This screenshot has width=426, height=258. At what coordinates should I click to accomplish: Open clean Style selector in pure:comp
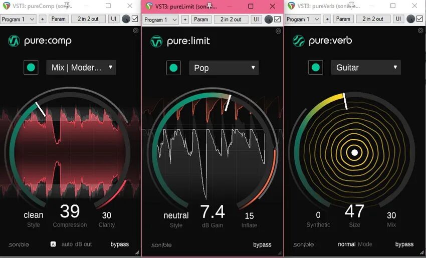pos(34,215)
